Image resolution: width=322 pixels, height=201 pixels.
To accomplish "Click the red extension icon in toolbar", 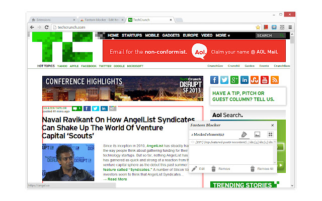I will click(x=266, y=27).
